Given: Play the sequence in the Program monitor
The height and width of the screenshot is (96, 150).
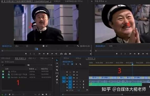Looking at the screenshot, I should (x=139, y=54).
